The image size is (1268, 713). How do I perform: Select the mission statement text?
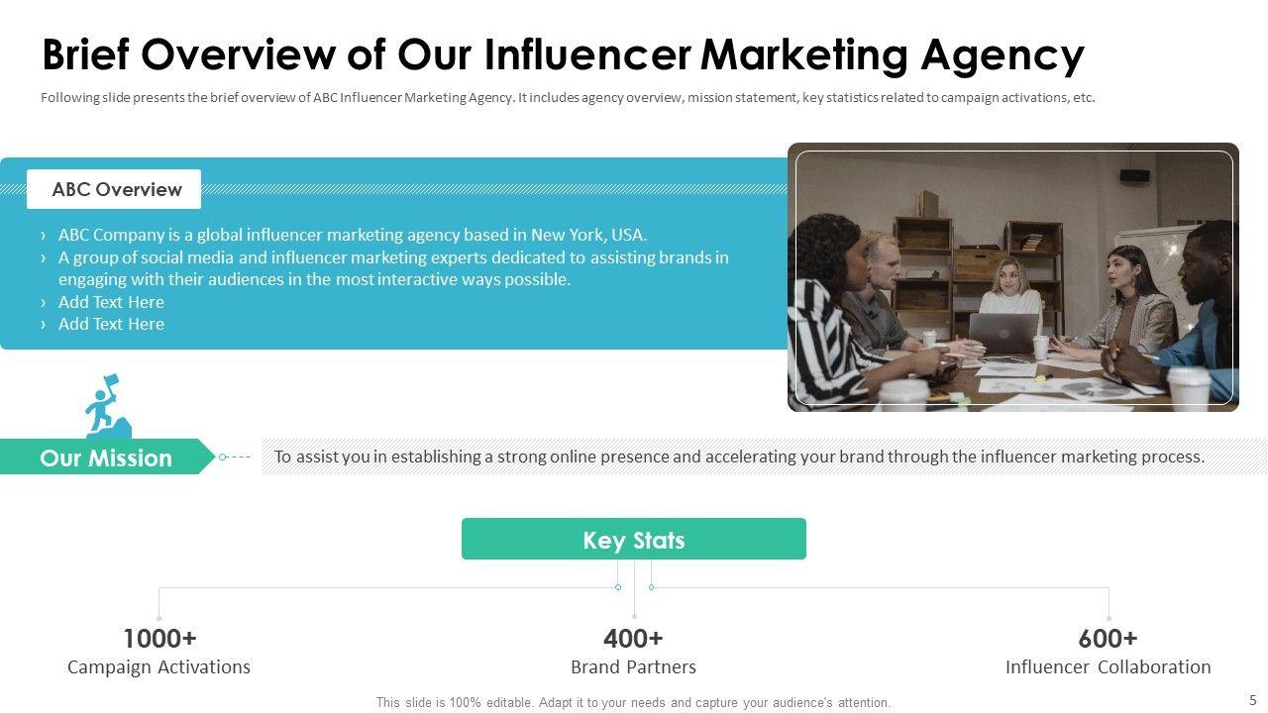click(739, 457)
